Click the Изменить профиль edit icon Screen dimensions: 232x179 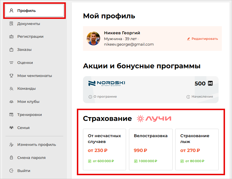tap(11, 145)
